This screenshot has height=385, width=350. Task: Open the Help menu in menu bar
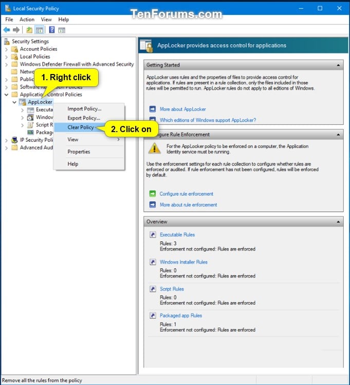pyautogui.click(x=63, y=20)
